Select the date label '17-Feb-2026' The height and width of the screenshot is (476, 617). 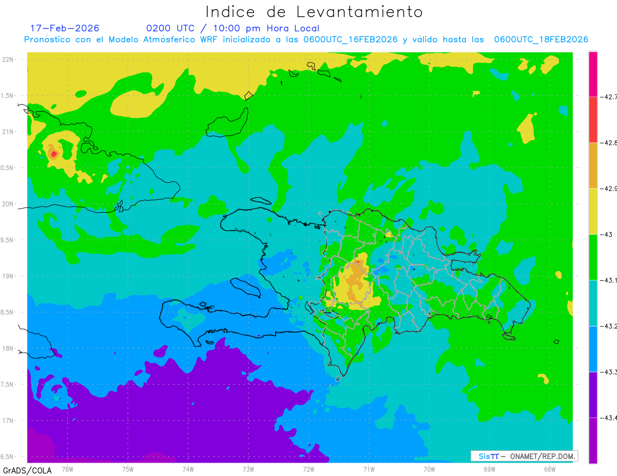click(65, 28)
